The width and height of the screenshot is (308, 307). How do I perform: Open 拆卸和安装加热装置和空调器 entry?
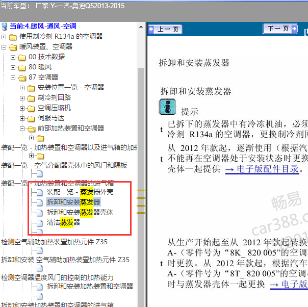click(90, 286)
